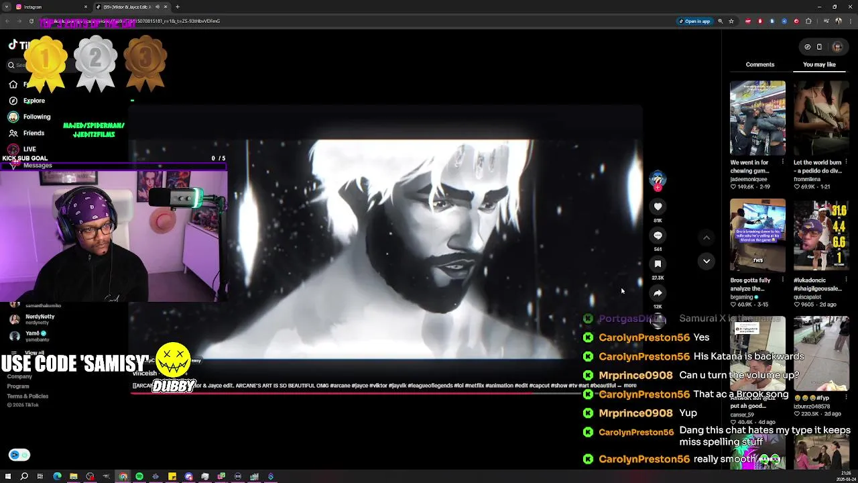Open comments via speech bubble icon

point(658,235)
